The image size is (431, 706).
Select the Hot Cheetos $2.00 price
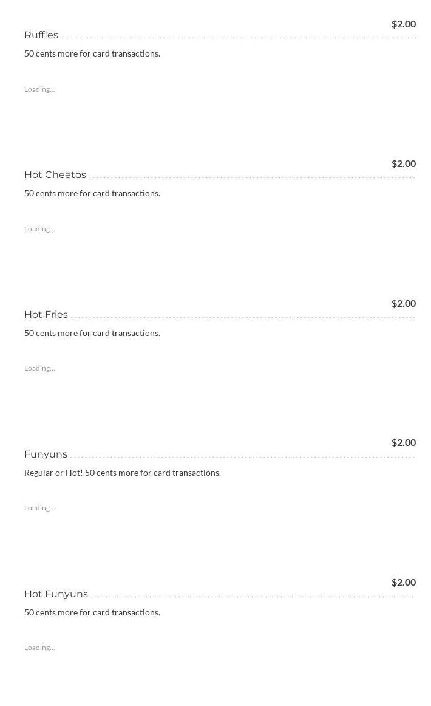coord(403,163)
